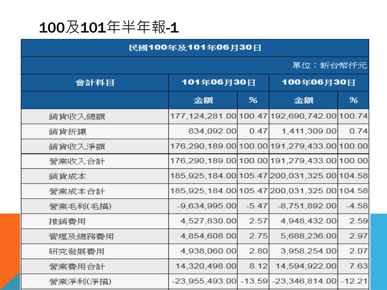This screenshot has height=290, width=387.
Task: Click the percentage 100.74
Action: pos(353,116)
